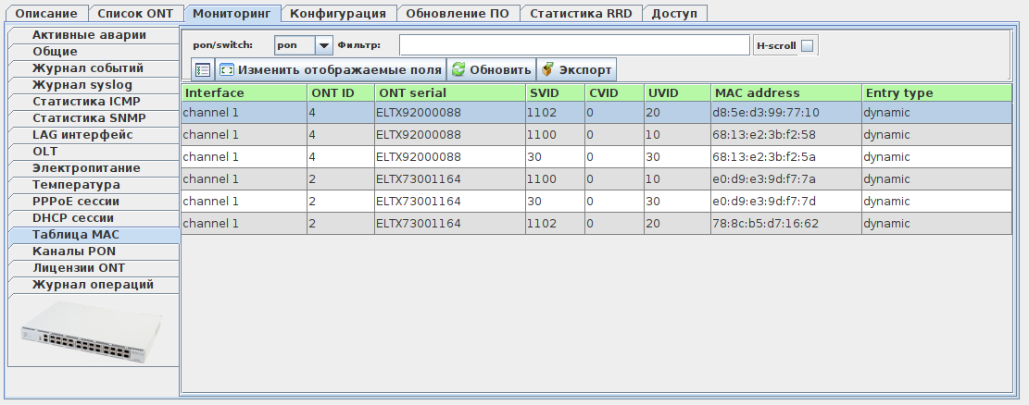1029x405 pixels.
Task: Open Журнал операций section
Action: [x=94, y=285]
